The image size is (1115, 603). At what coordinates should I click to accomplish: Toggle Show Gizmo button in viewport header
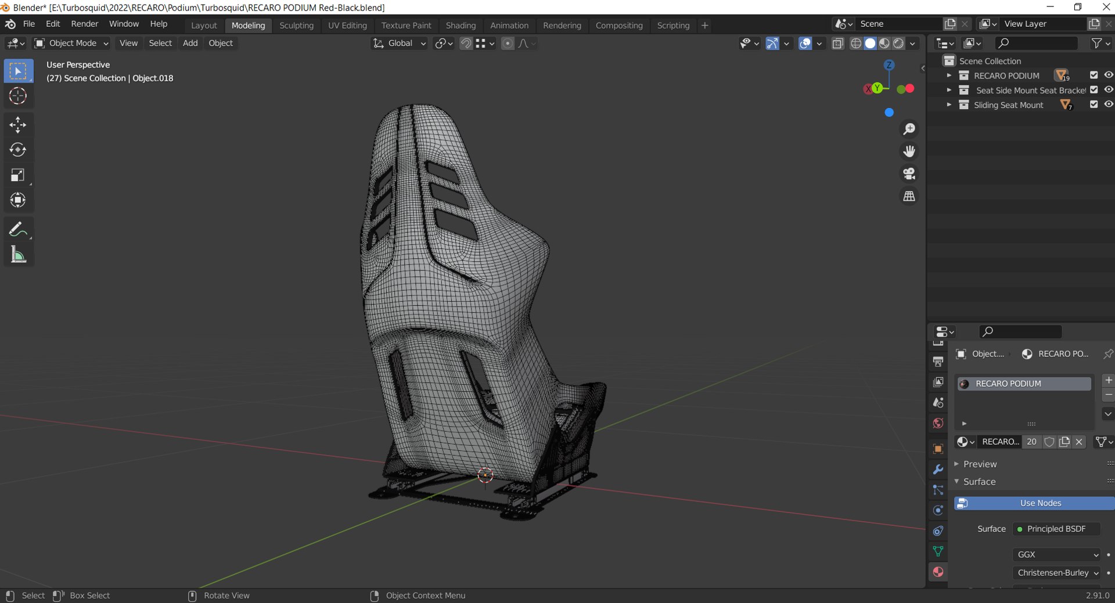(772, 43)
